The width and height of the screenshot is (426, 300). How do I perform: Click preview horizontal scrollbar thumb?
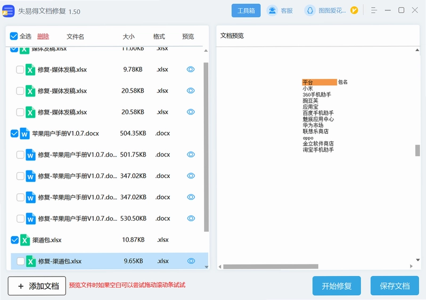click(x=271, y=266)
